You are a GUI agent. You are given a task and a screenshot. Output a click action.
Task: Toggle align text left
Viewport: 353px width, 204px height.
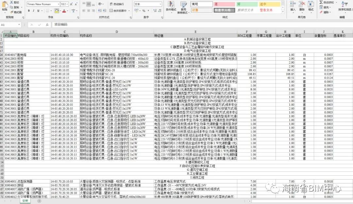pyautogui.click(x=84, y=10)
